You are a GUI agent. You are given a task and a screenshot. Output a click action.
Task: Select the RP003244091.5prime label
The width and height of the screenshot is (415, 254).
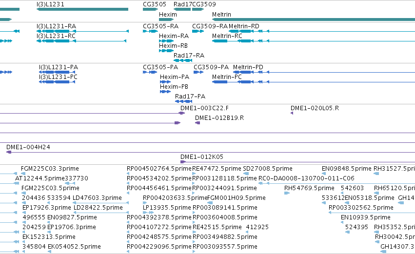click(224, 188)
